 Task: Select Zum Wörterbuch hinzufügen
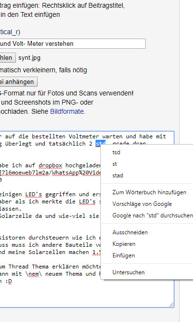pyautogui.click(x=149, y=192)
